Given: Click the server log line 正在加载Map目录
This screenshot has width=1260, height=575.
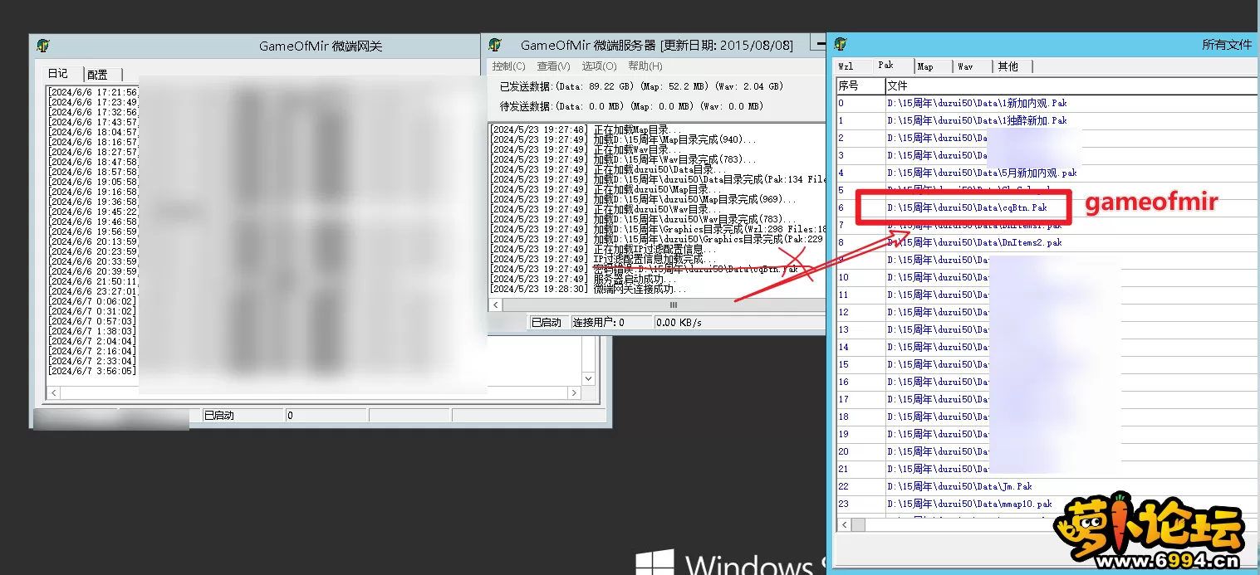Looking at the screenshot, I should [x=584, y=129].
